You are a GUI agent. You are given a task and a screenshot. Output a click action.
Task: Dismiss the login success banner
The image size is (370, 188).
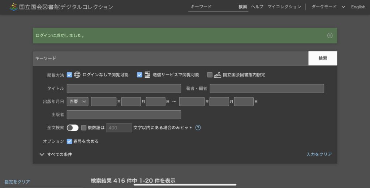[330, 35]
